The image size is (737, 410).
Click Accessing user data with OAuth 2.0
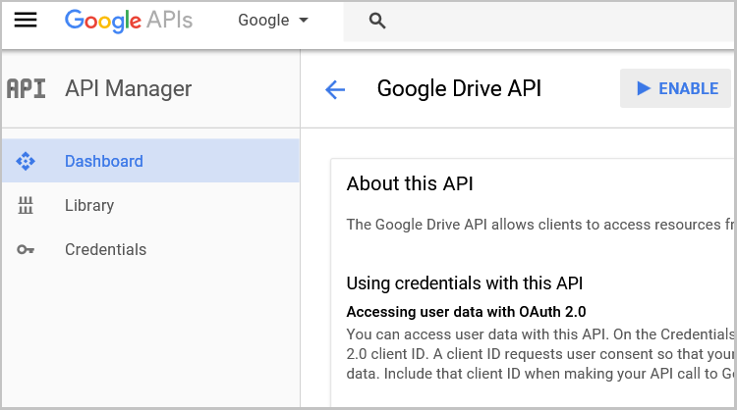tap(466, 312)
